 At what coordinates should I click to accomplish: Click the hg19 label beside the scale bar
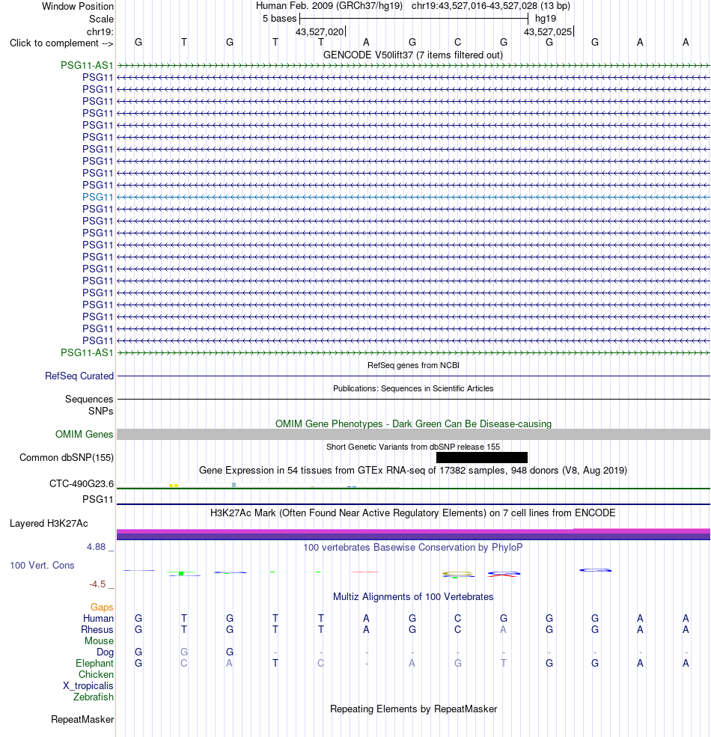[546, 19]
